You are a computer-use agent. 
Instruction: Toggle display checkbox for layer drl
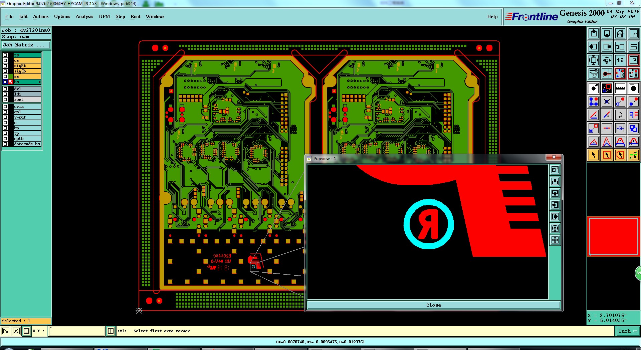[x=5, y=89]
